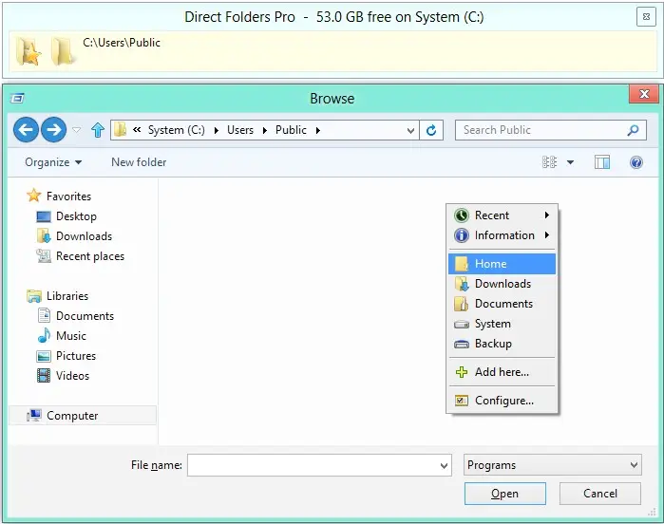Click the Open button

pyautogui.click(x=504, y=494)
